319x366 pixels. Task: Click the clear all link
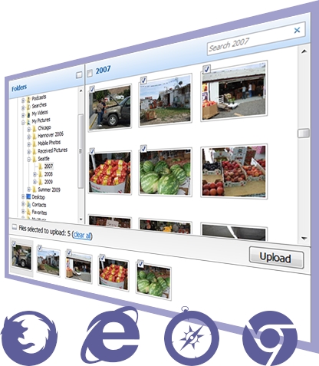[x=82, y=235]
